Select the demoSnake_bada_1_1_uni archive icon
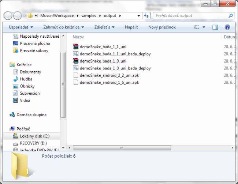Image resolution: width=238 pixels, height=184 pixels. click(75, 47)
